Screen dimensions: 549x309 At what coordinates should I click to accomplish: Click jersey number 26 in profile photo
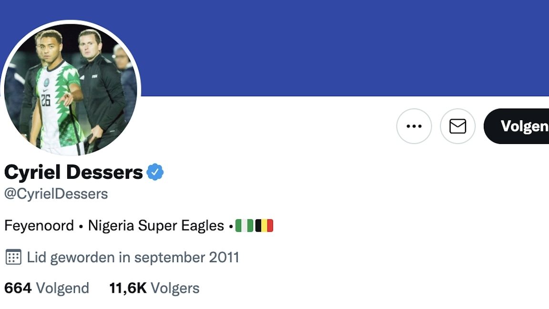click(46, 100)
